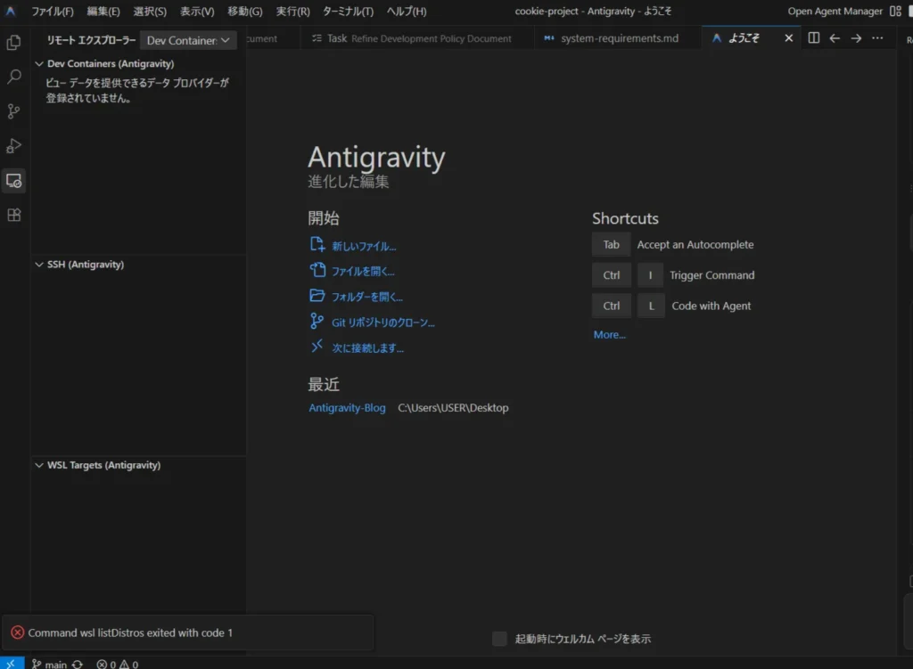913x669 pixels.
Task: Close the ようこそ tab
Action: [x=788, y=37]
